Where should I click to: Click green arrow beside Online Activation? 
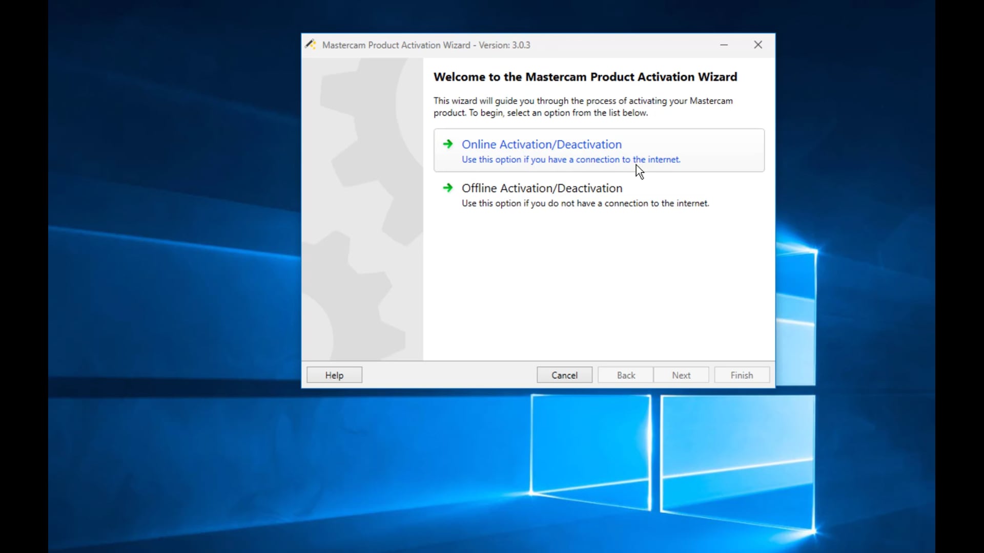[448, 144]
